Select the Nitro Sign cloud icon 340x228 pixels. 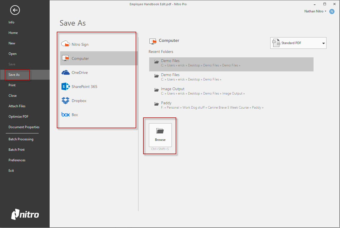65,44
